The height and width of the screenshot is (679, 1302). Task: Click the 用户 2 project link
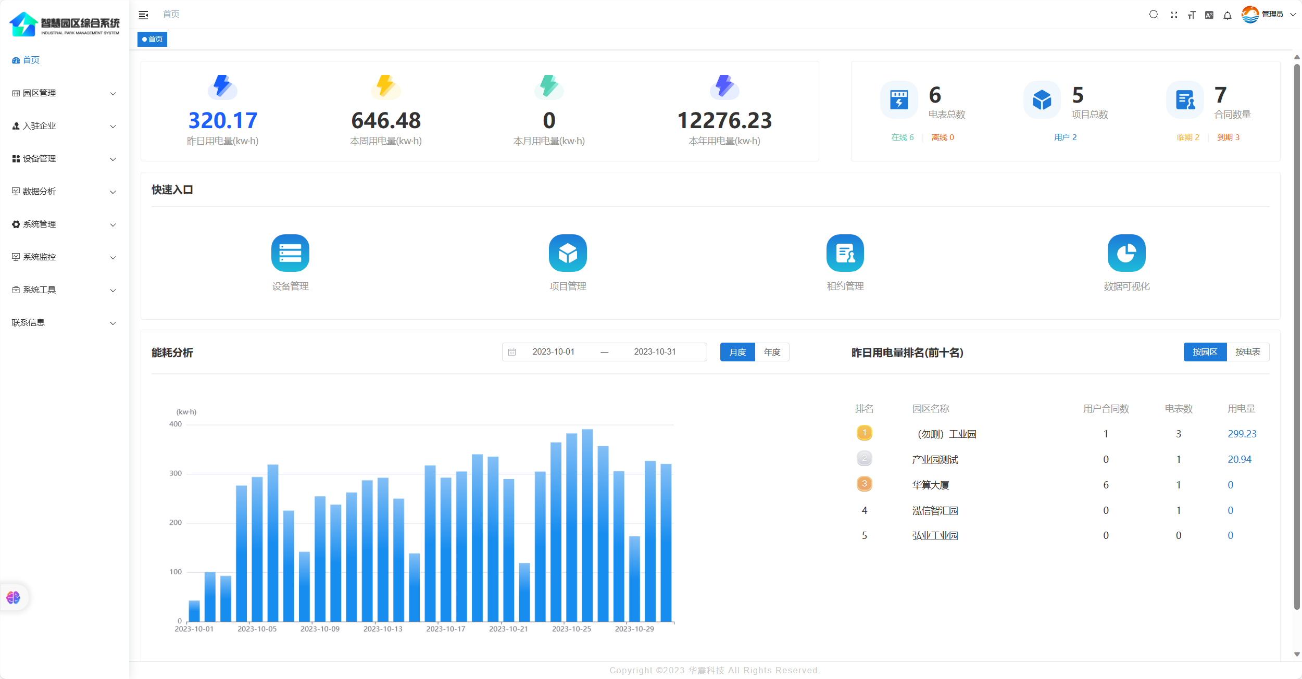point(1065,137)
